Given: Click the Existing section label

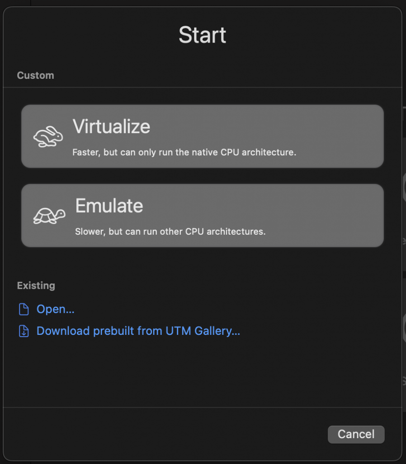Looking at the screenshot, I should tap(36, 285).
